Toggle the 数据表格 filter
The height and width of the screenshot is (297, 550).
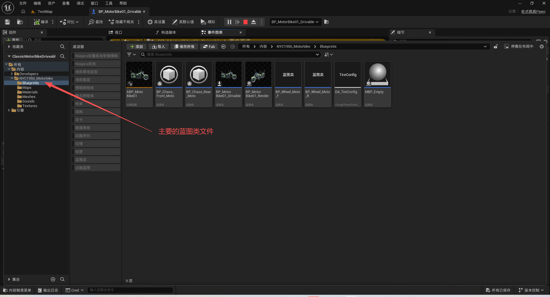96,128
